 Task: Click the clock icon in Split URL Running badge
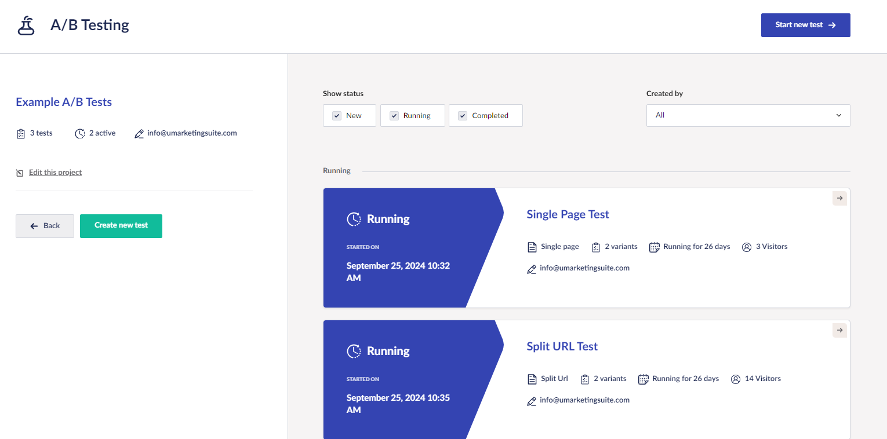coord(354,350)
